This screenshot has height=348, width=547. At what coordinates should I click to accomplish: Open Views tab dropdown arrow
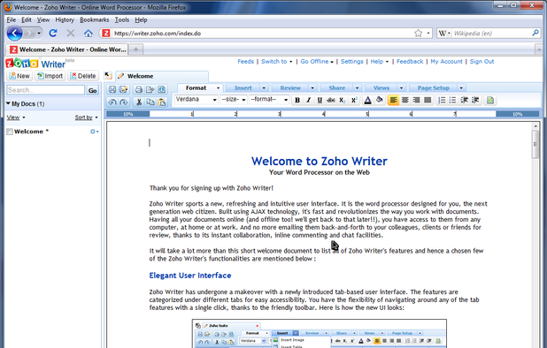[401, 88]
